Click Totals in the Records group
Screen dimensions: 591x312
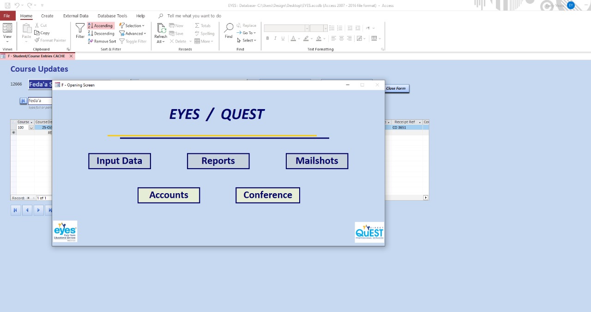[x=203, y=26]
